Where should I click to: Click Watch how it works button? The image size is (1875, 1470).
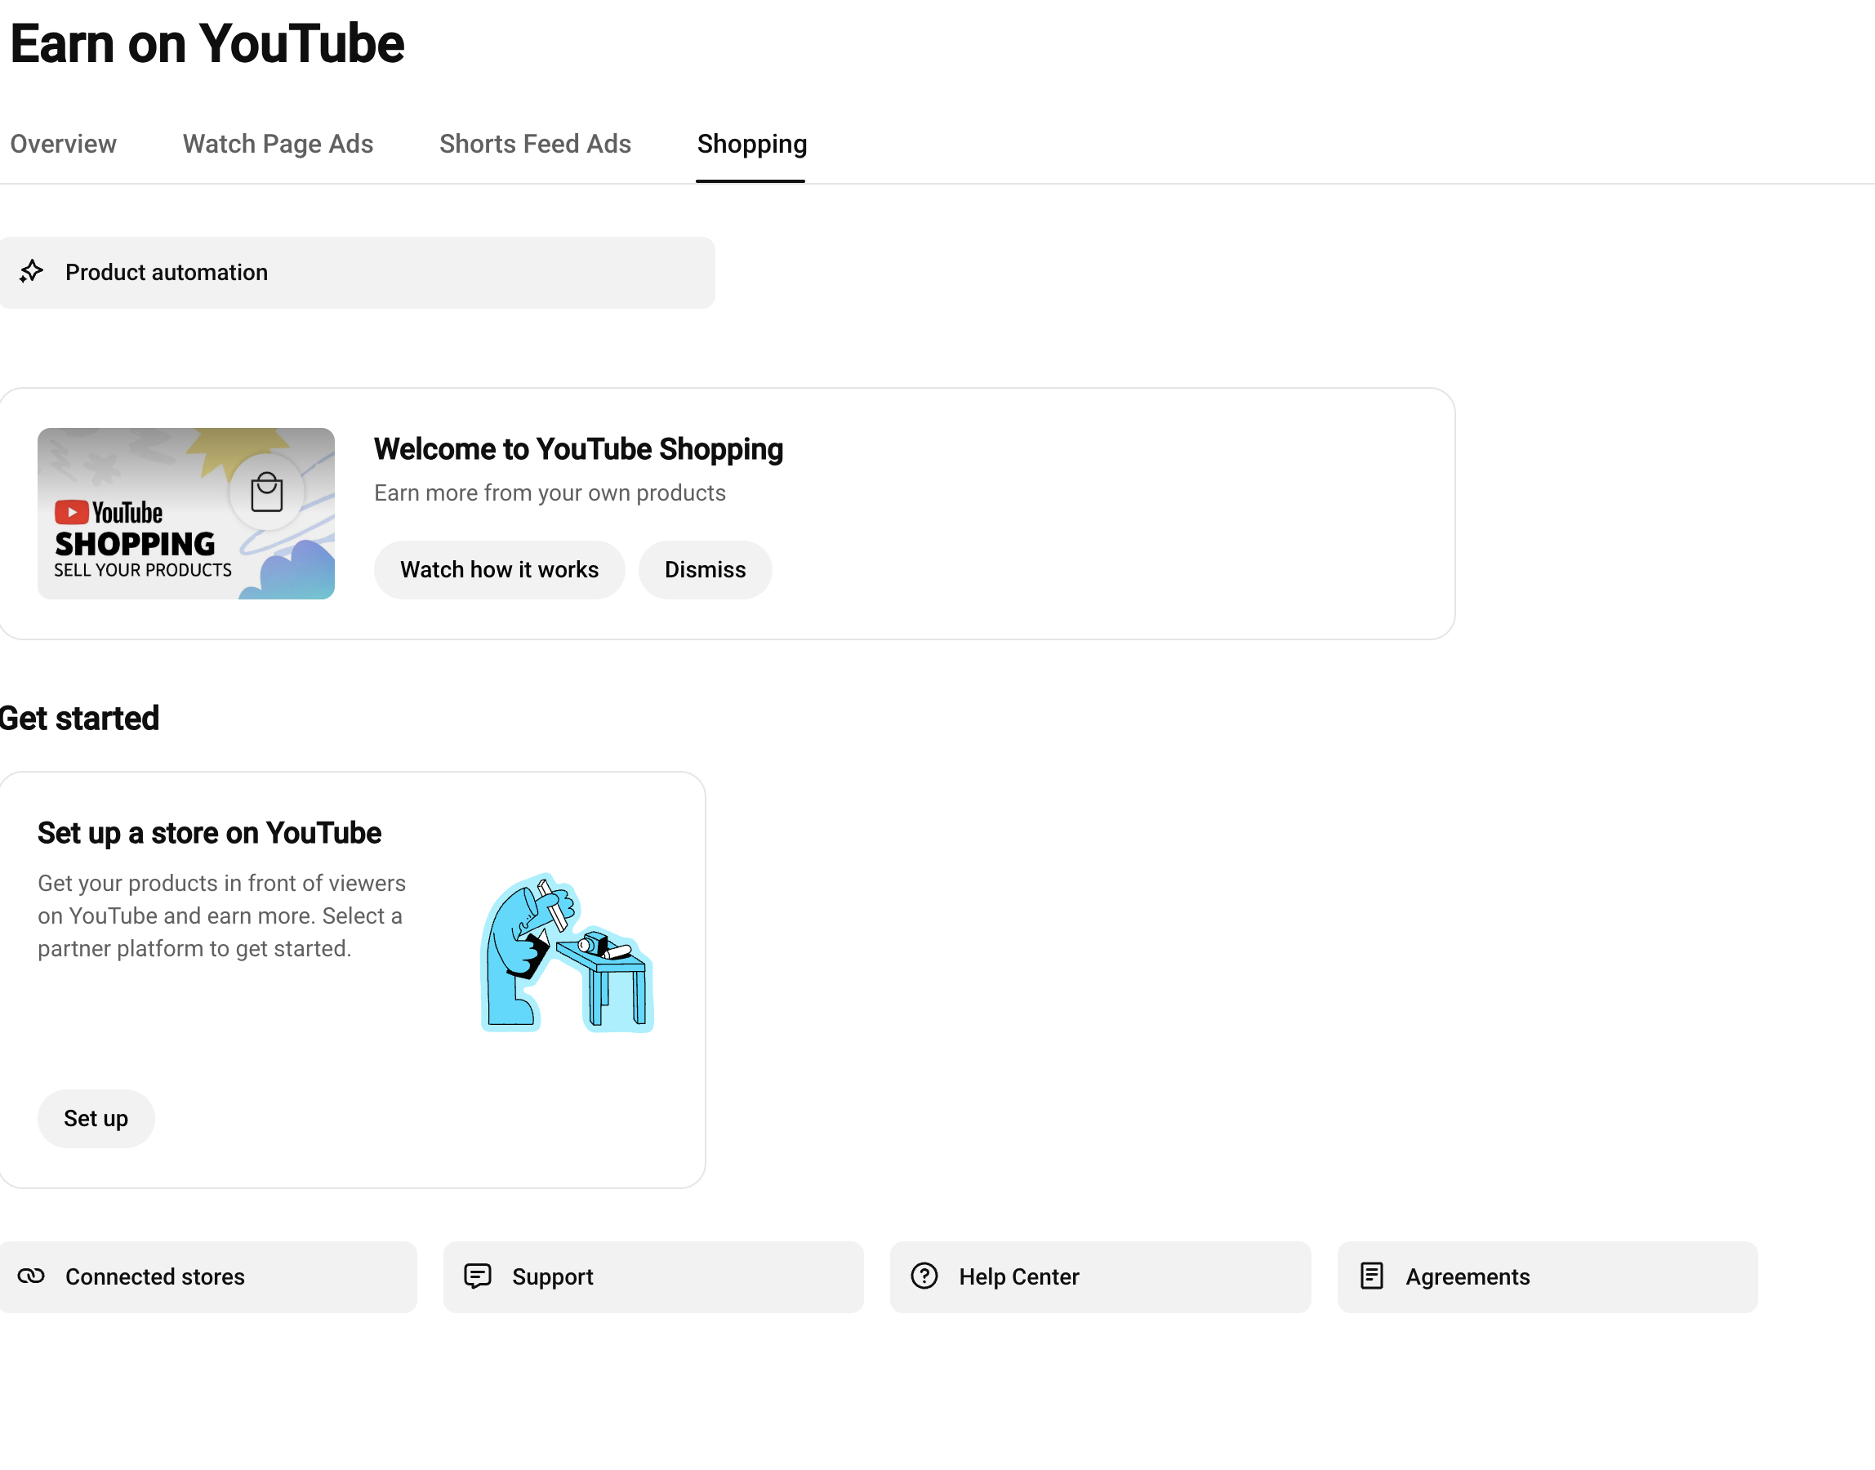pyautogui.click(x=499, y=570)
